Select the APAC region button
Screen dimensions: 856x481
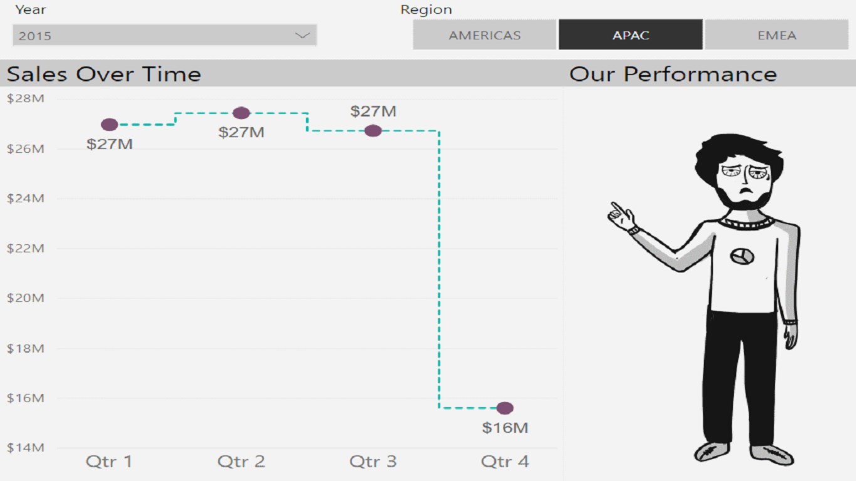630,35
